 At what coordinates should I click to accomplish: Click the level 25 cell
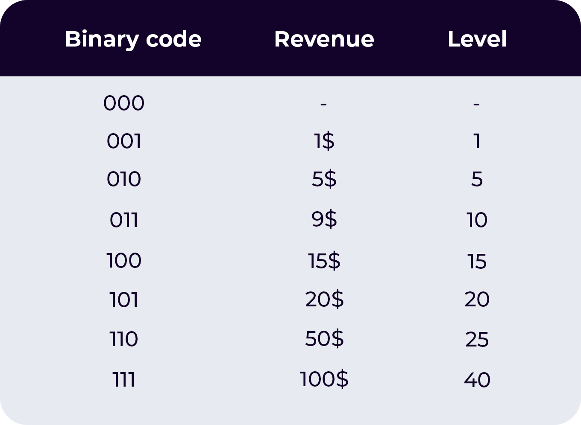coord(477,340)
